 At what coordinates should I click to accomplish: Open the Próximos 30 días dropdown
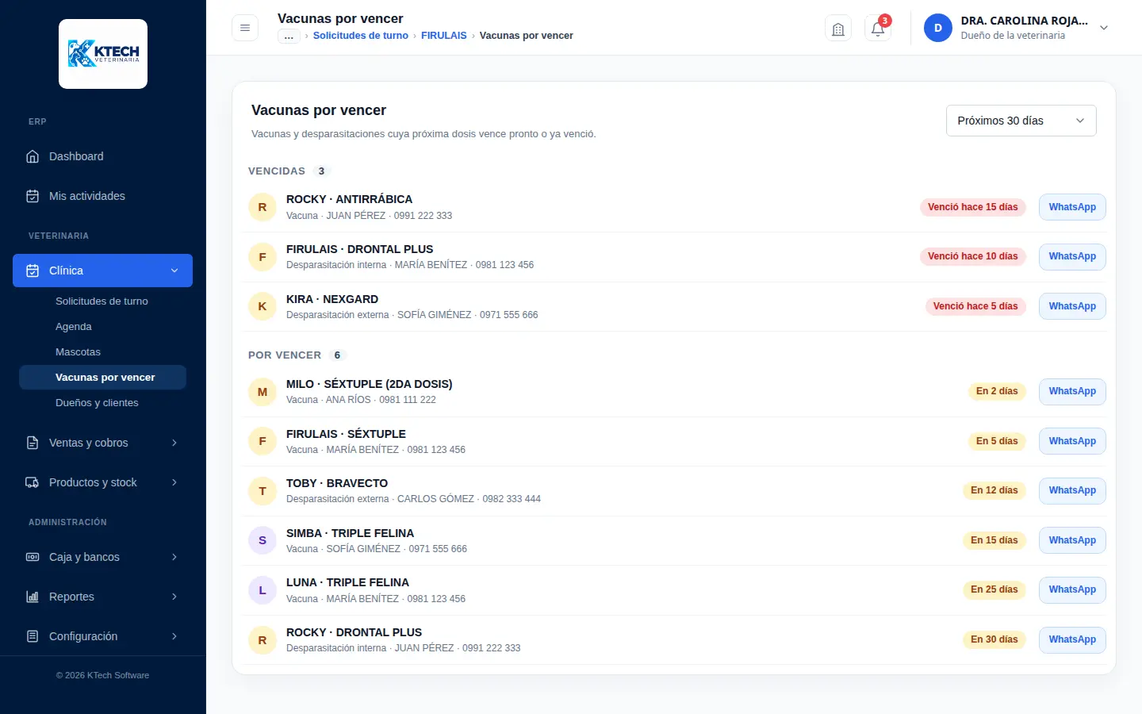(1021, 121)
